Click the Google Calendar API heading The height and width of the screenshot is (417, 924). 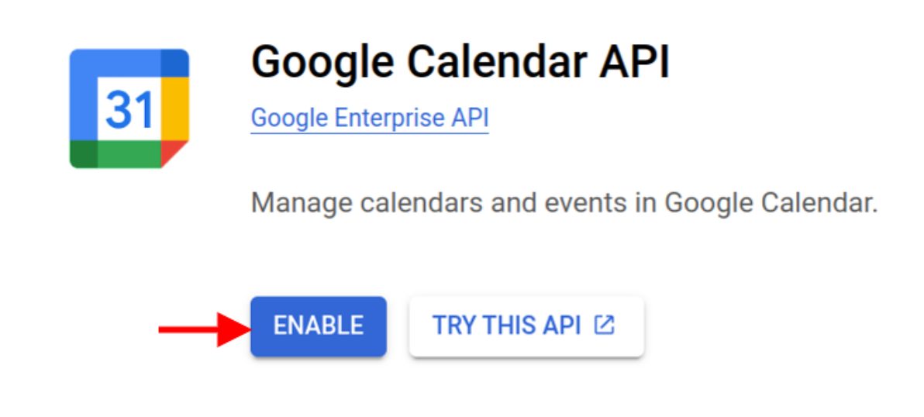pos(460,61)
